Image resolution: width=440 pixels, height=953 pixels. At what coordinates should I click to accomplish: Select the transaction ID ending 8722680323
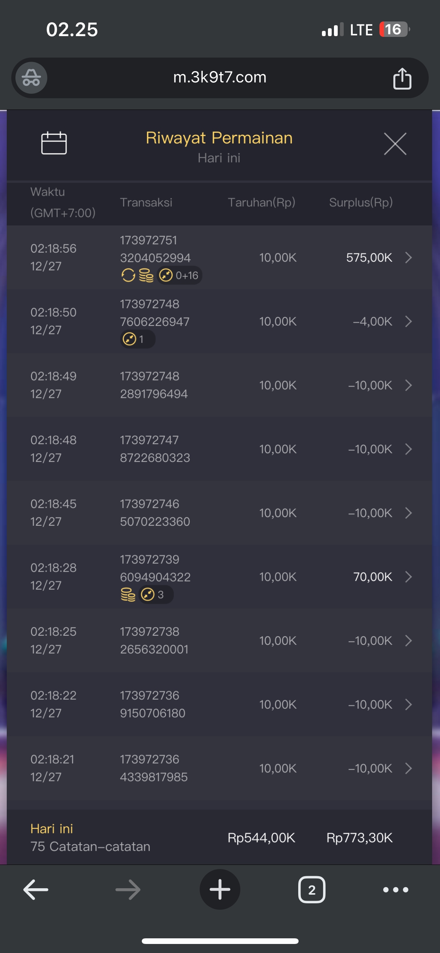(155, 458)
